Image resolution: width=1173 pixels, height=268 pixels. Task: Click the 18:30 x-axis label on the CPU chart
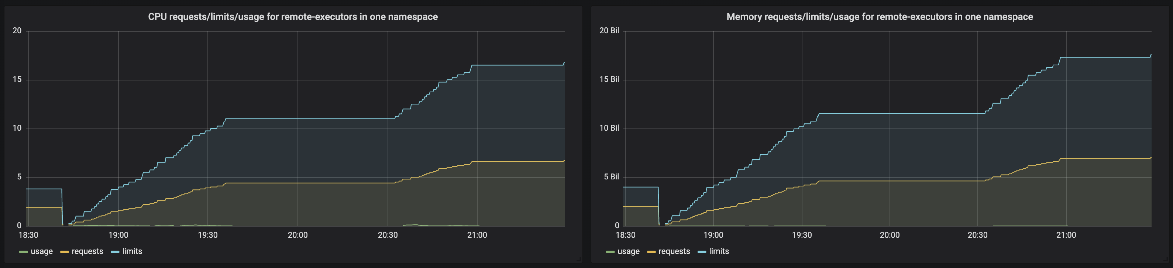click(28, 235)
